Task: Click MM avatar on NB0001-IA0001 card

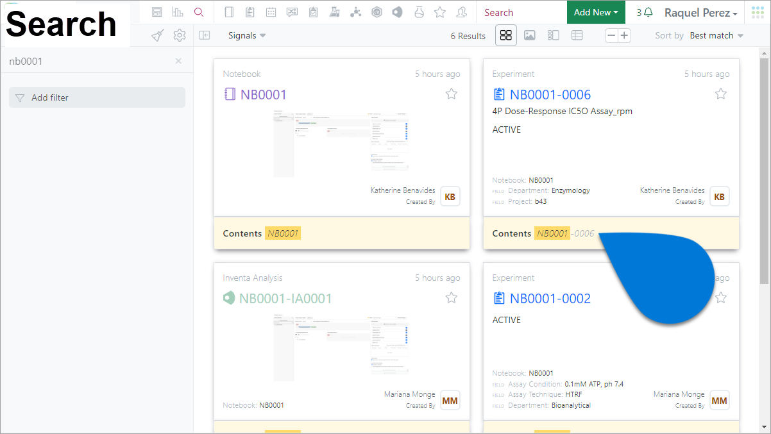Action: [450, 401]
